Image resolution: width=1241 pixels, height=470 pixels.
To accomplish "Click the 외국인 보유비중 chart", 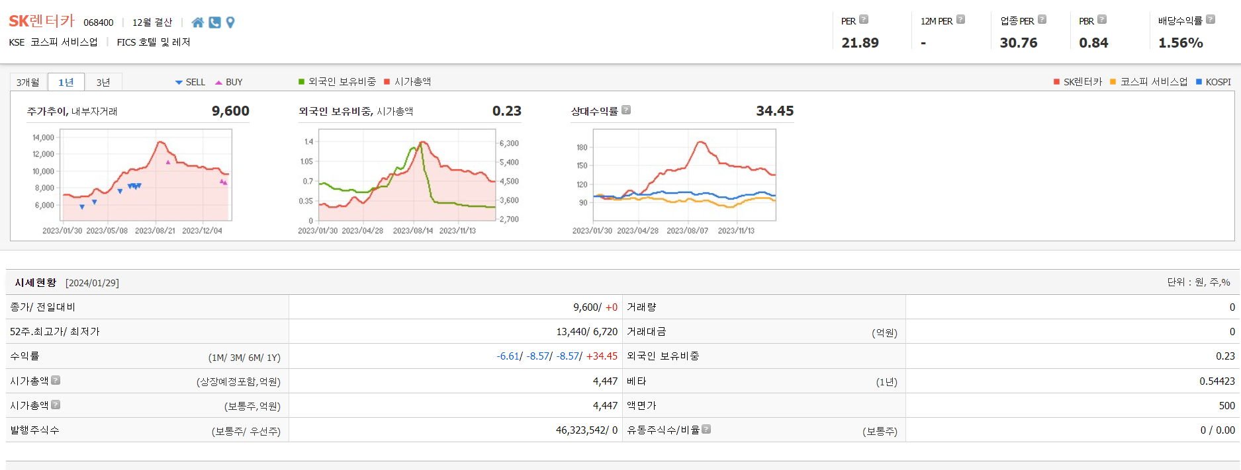I will coord(407,175).
